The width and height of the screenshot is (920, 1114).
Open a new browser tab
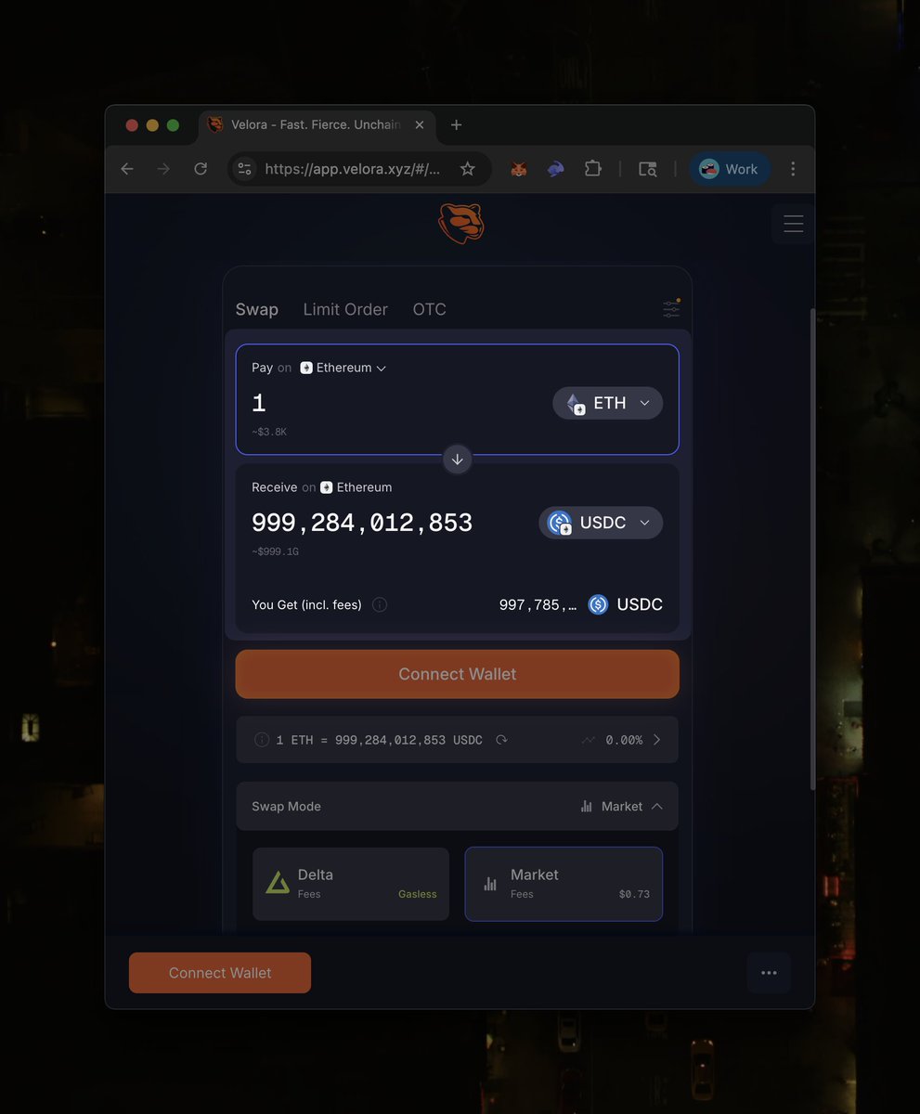pos(456,125)
